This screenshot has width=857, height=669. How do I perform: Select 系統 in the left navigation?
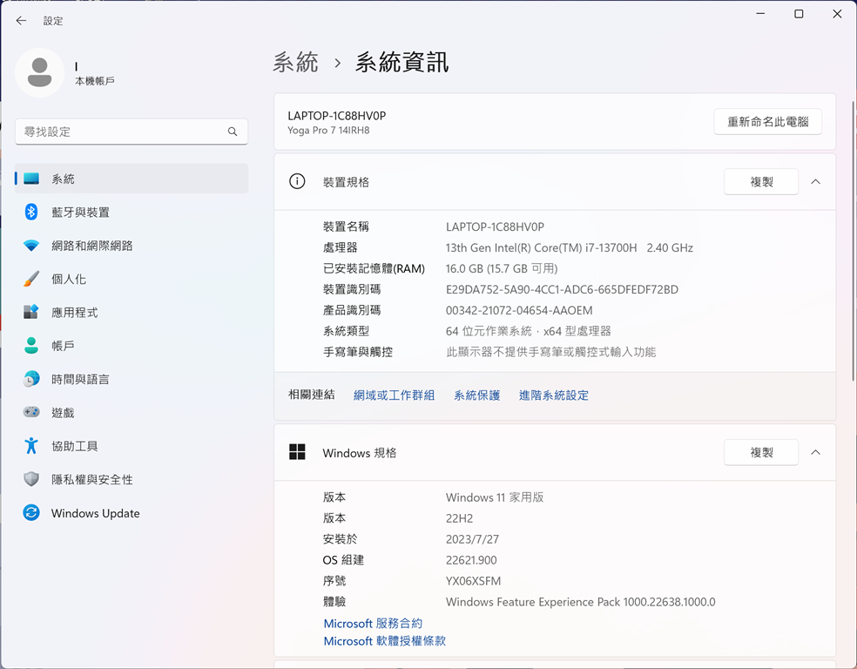point(63,179)
